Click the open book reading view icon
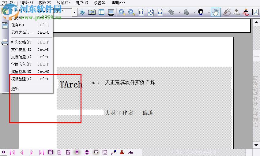Image resolution: width=260 pixels, height=156 pixels. (92, 12)
